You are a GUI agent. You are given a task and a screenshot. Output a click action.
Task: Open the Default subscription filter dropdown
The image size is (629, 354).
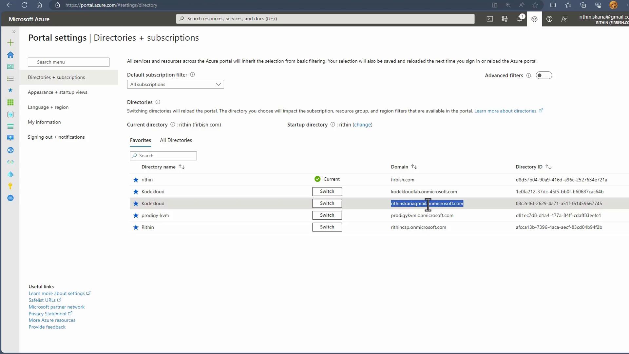coord(175,85)
